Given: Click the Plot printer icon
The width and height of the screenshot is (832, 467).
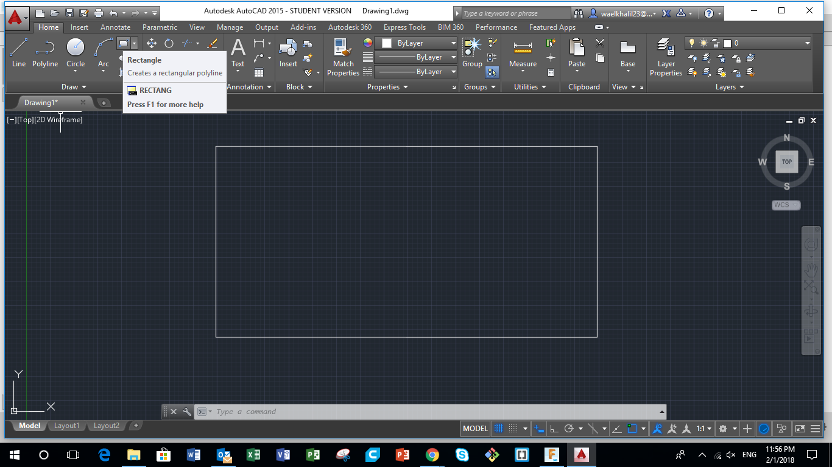Looking at the screenshot, I should coord(99,13).
